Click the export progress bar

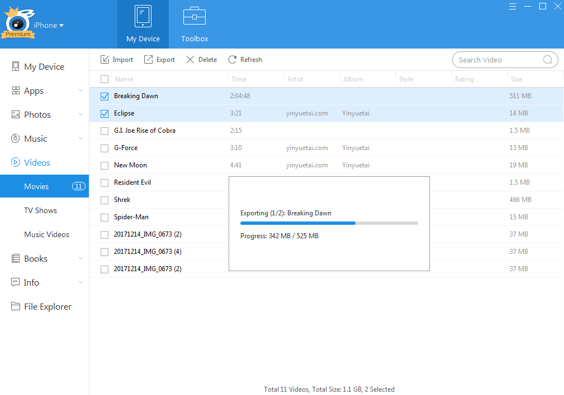329,223
